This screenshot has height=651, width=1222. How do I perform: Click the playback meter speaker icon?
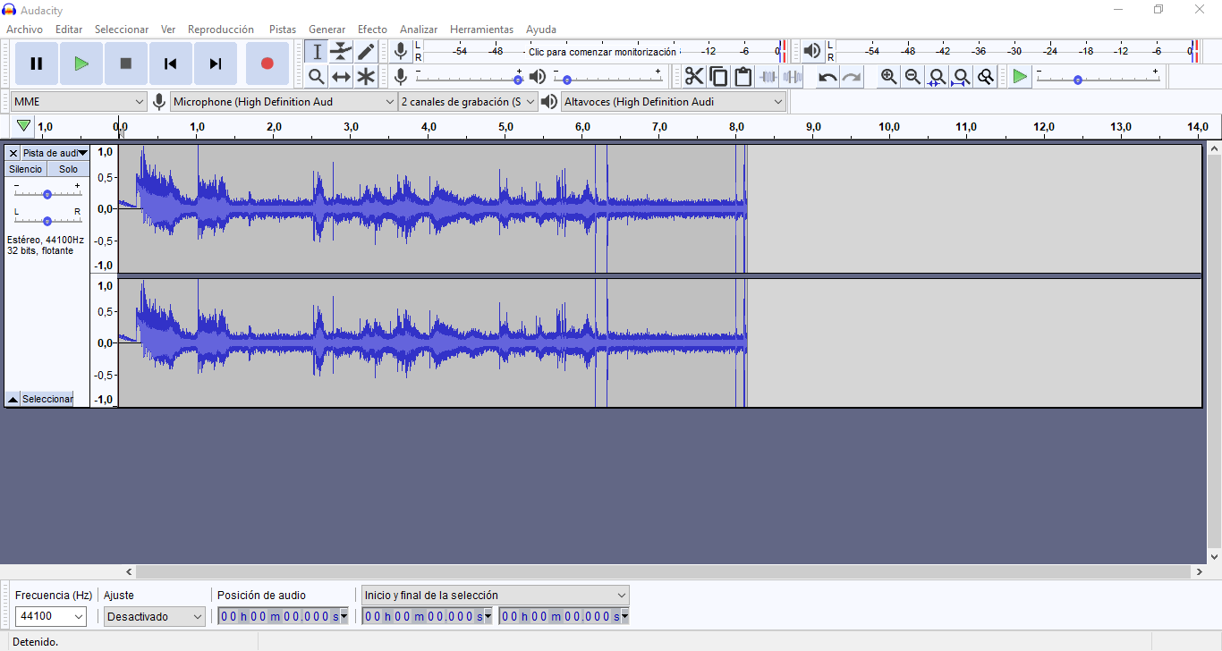tap(812, 51)
